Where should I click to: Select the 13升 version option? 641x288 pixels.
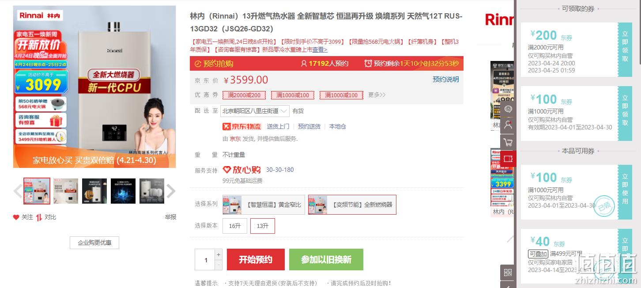(x=263, y=226)
